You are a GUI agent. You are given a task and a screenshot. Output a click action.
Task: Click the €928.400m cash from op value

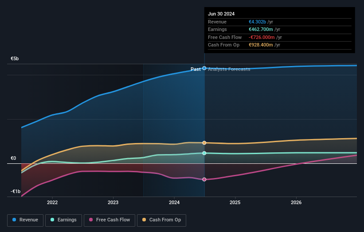pyautogui.click(x=261, y=45)
